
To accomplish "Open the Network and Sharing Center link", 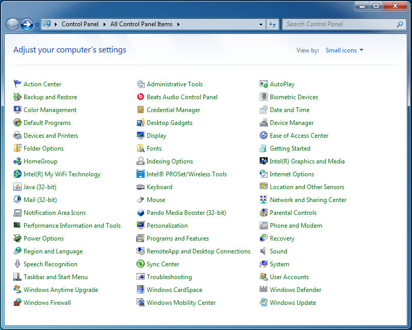I will [x=308, y=200].
